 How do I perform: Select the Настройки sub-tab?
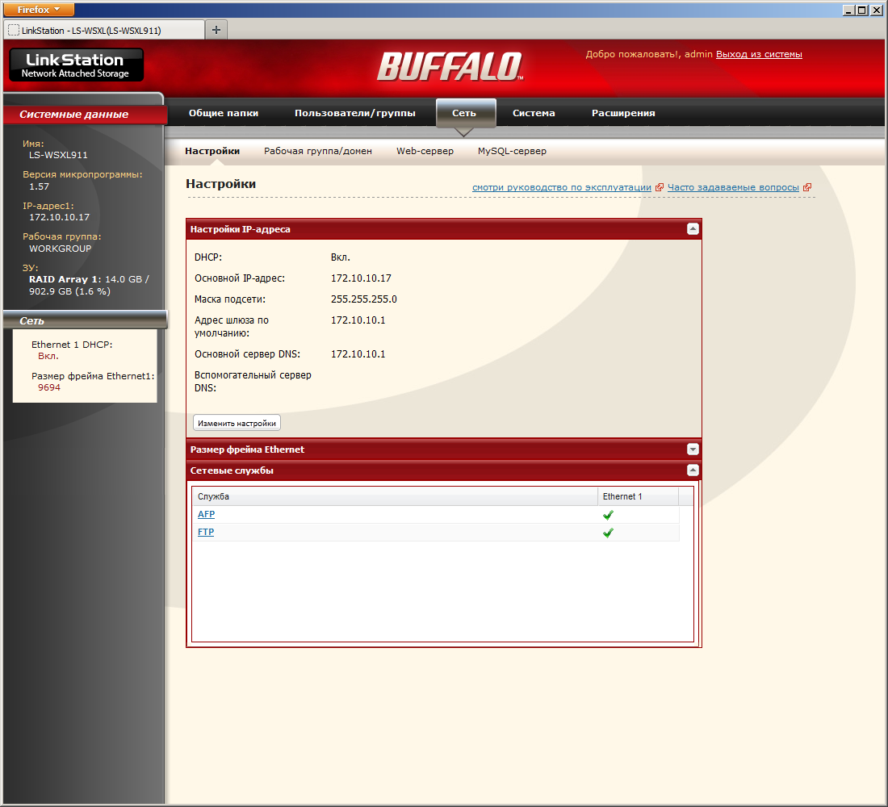[212, 151]
